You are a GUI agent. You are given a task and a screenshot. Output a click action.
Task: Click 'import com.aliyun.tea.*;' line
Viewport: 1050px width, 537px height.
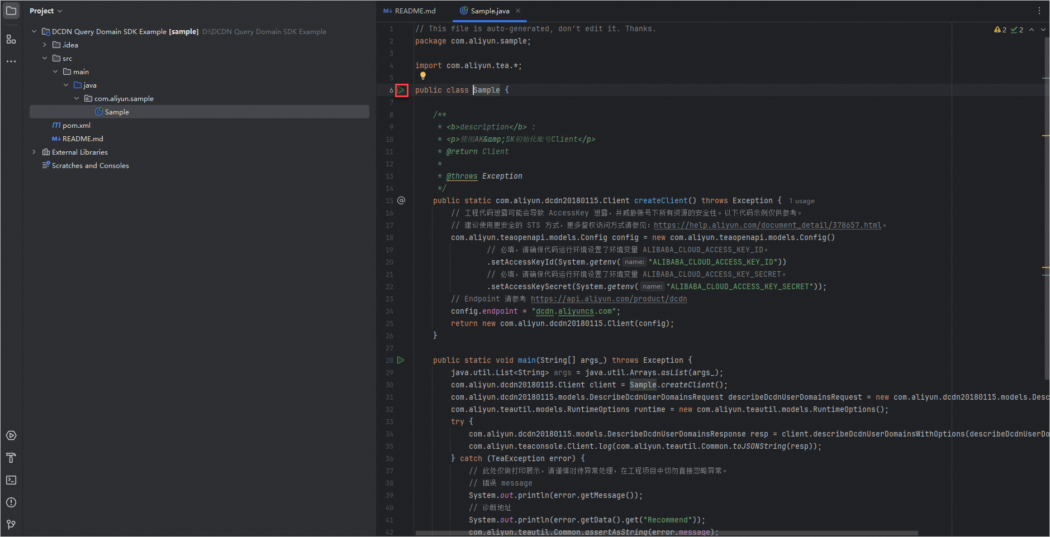click(x=468, y=65)
